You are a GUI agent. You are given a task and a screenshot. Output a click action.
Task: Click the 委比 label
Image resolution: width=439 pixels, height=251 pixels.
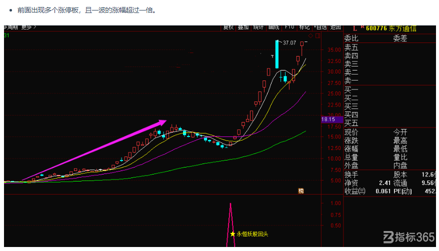pyautogui.click(x=351, y=38)
